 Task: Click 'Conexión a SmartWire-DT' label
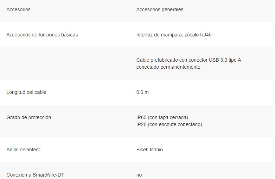point(35,175)
